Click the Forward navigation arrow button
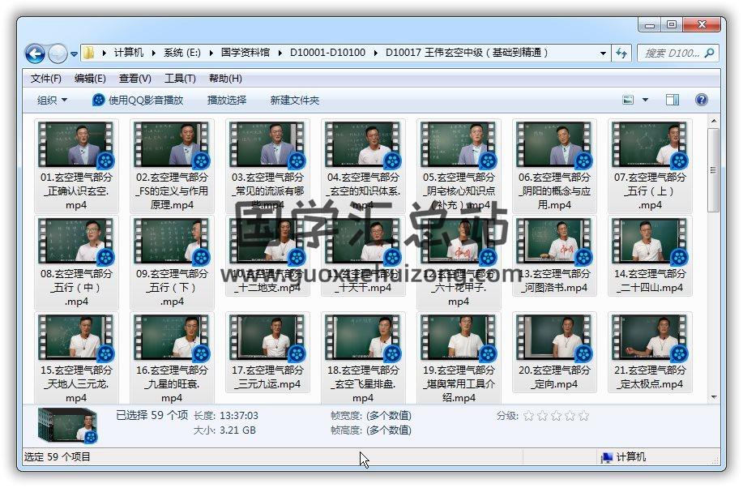 (x=58, y=54)
